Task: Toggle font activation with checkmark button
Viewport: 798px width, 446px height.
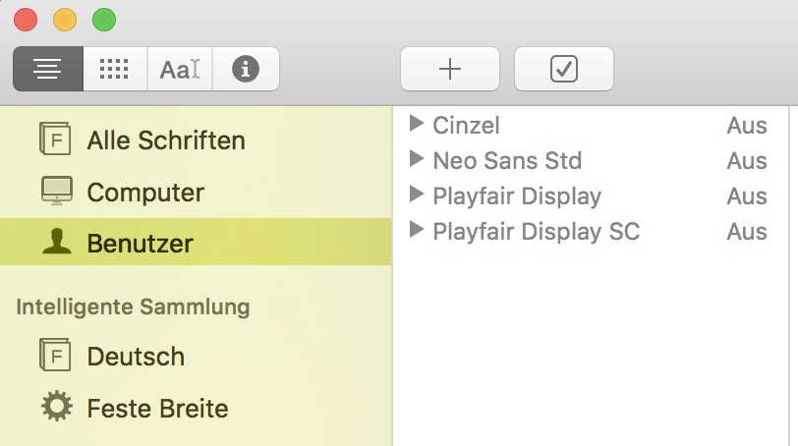Action: coord(563,69)
